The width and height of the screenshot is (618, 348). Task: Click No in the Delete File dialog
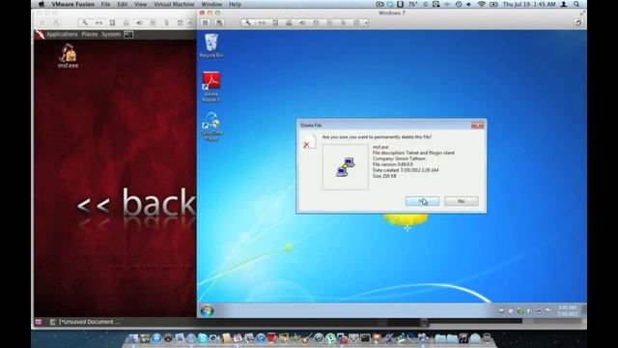click(x=462, y=201)
